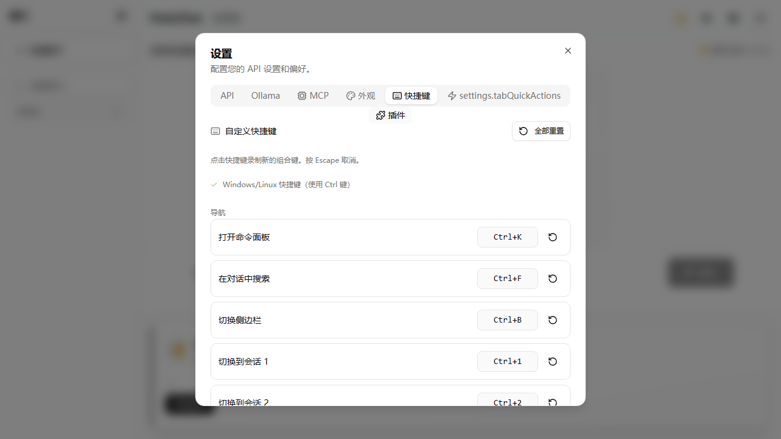The height and width of the screenshot is (439, 781).
Task: Open the settings.tabQuickActions section
Action: click(x=504, y=96)
